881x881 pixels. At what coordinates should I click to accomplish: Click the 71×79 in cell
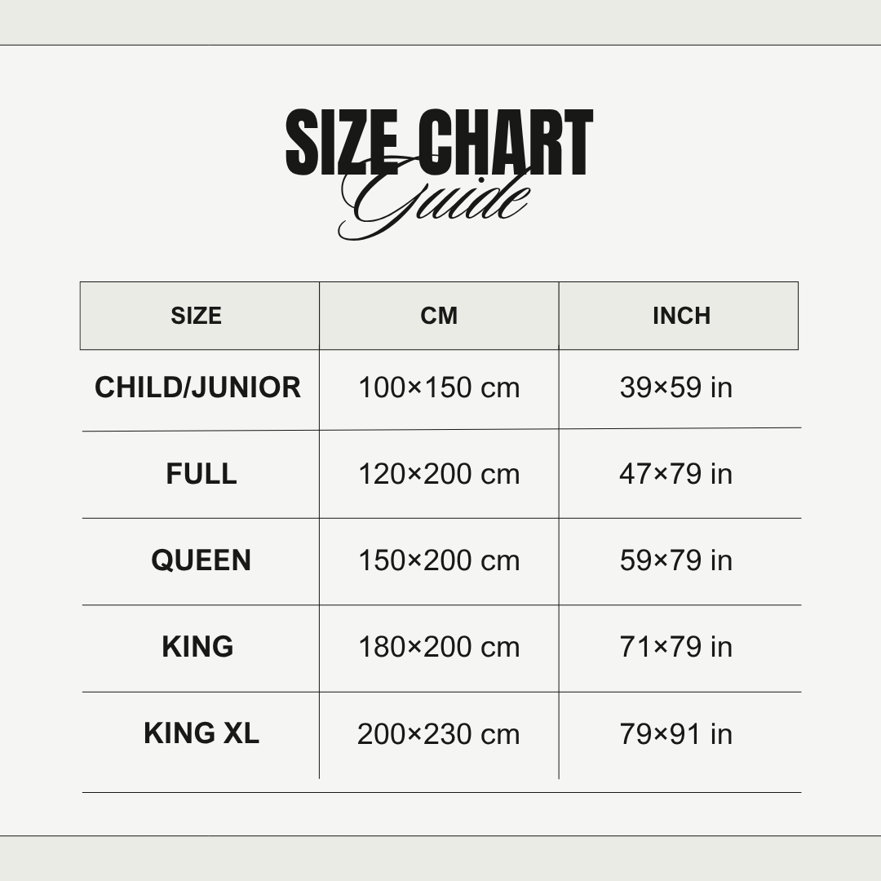(x=676, y=647)
